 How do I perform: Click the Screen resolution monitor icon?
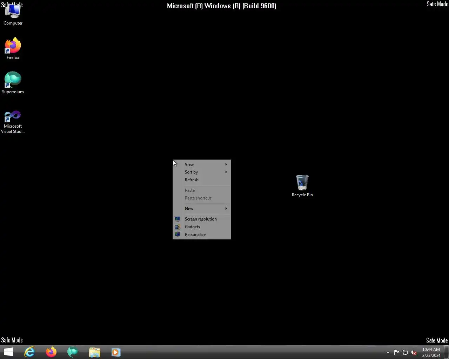tap(177, 219)
